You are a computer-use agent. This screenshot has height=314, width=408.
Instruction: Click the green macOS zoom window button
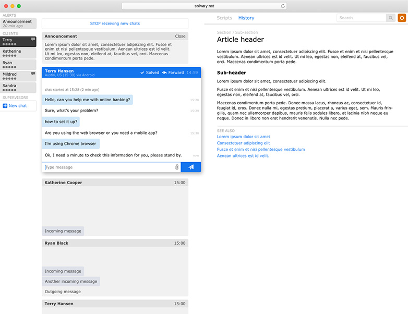pyautogui.click(x=19, y=6)
